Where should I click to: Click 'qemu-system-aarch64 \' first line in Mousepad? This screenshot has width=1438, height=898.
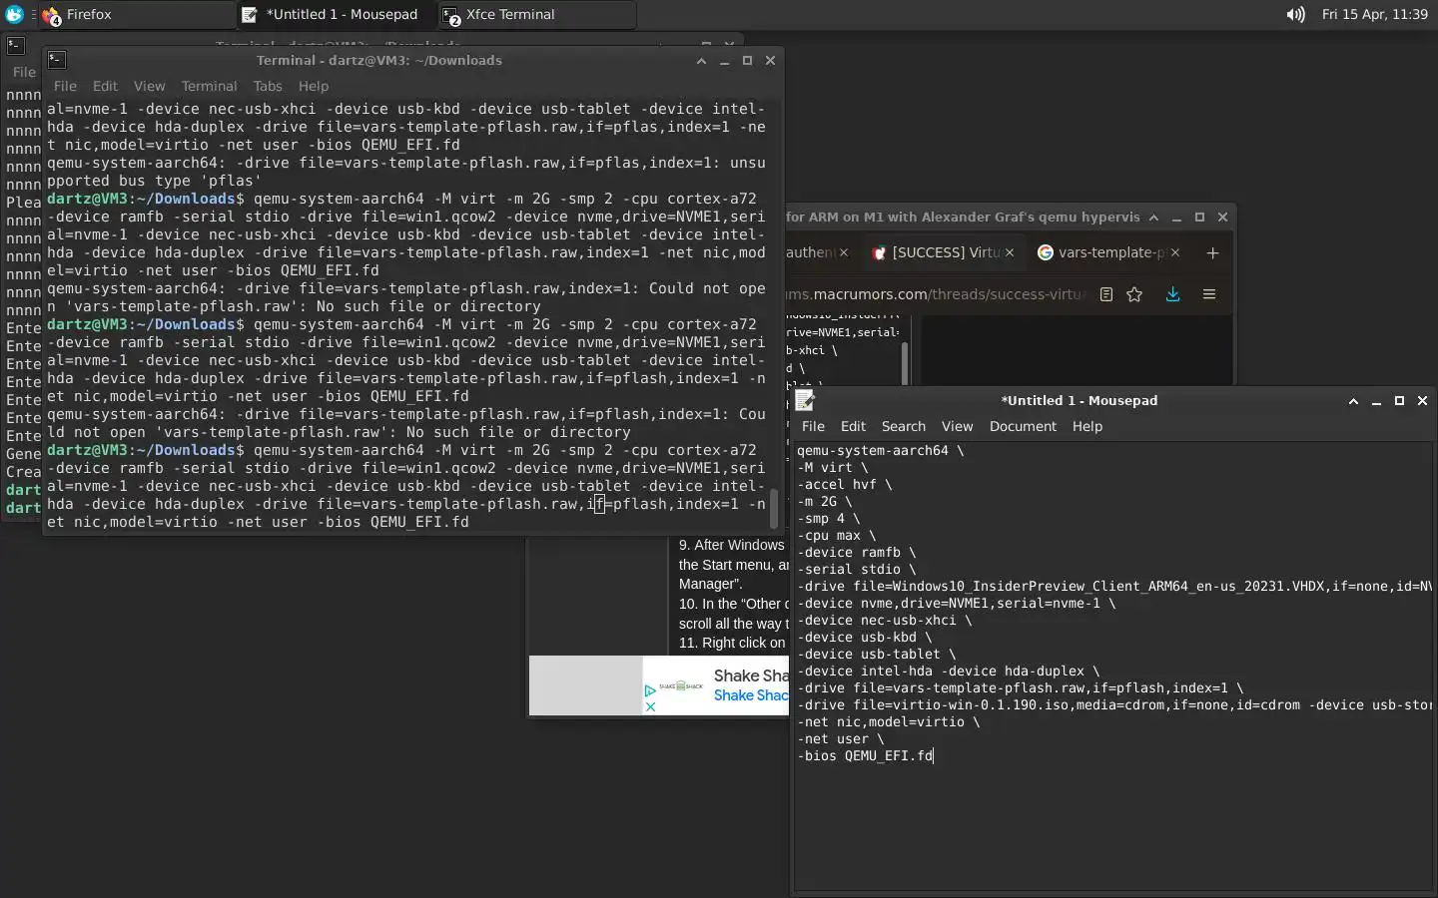881,450
